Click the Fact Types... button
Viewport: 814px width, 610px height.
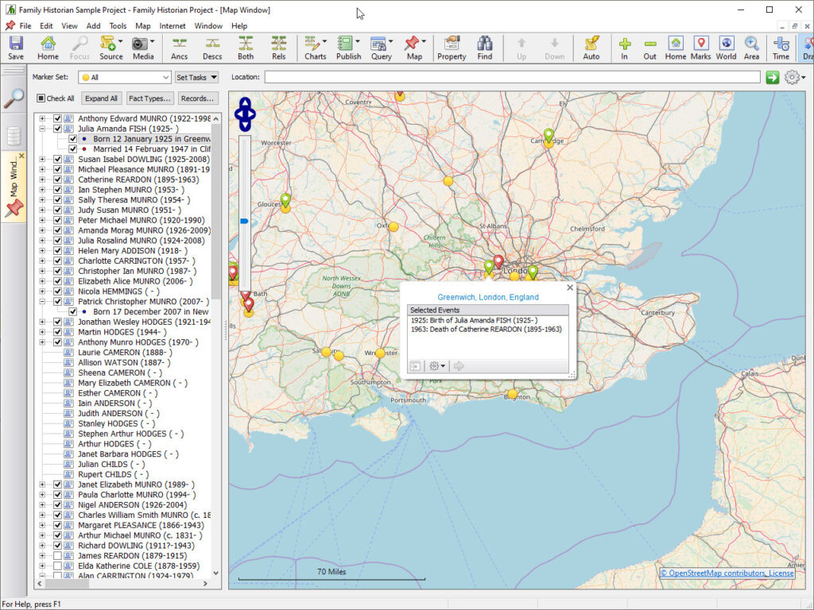coord(149,98)
